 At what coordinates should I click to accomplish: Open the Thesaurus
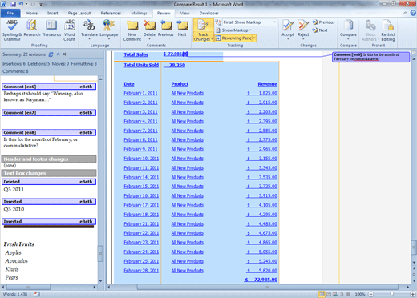(x=51, y=28)
